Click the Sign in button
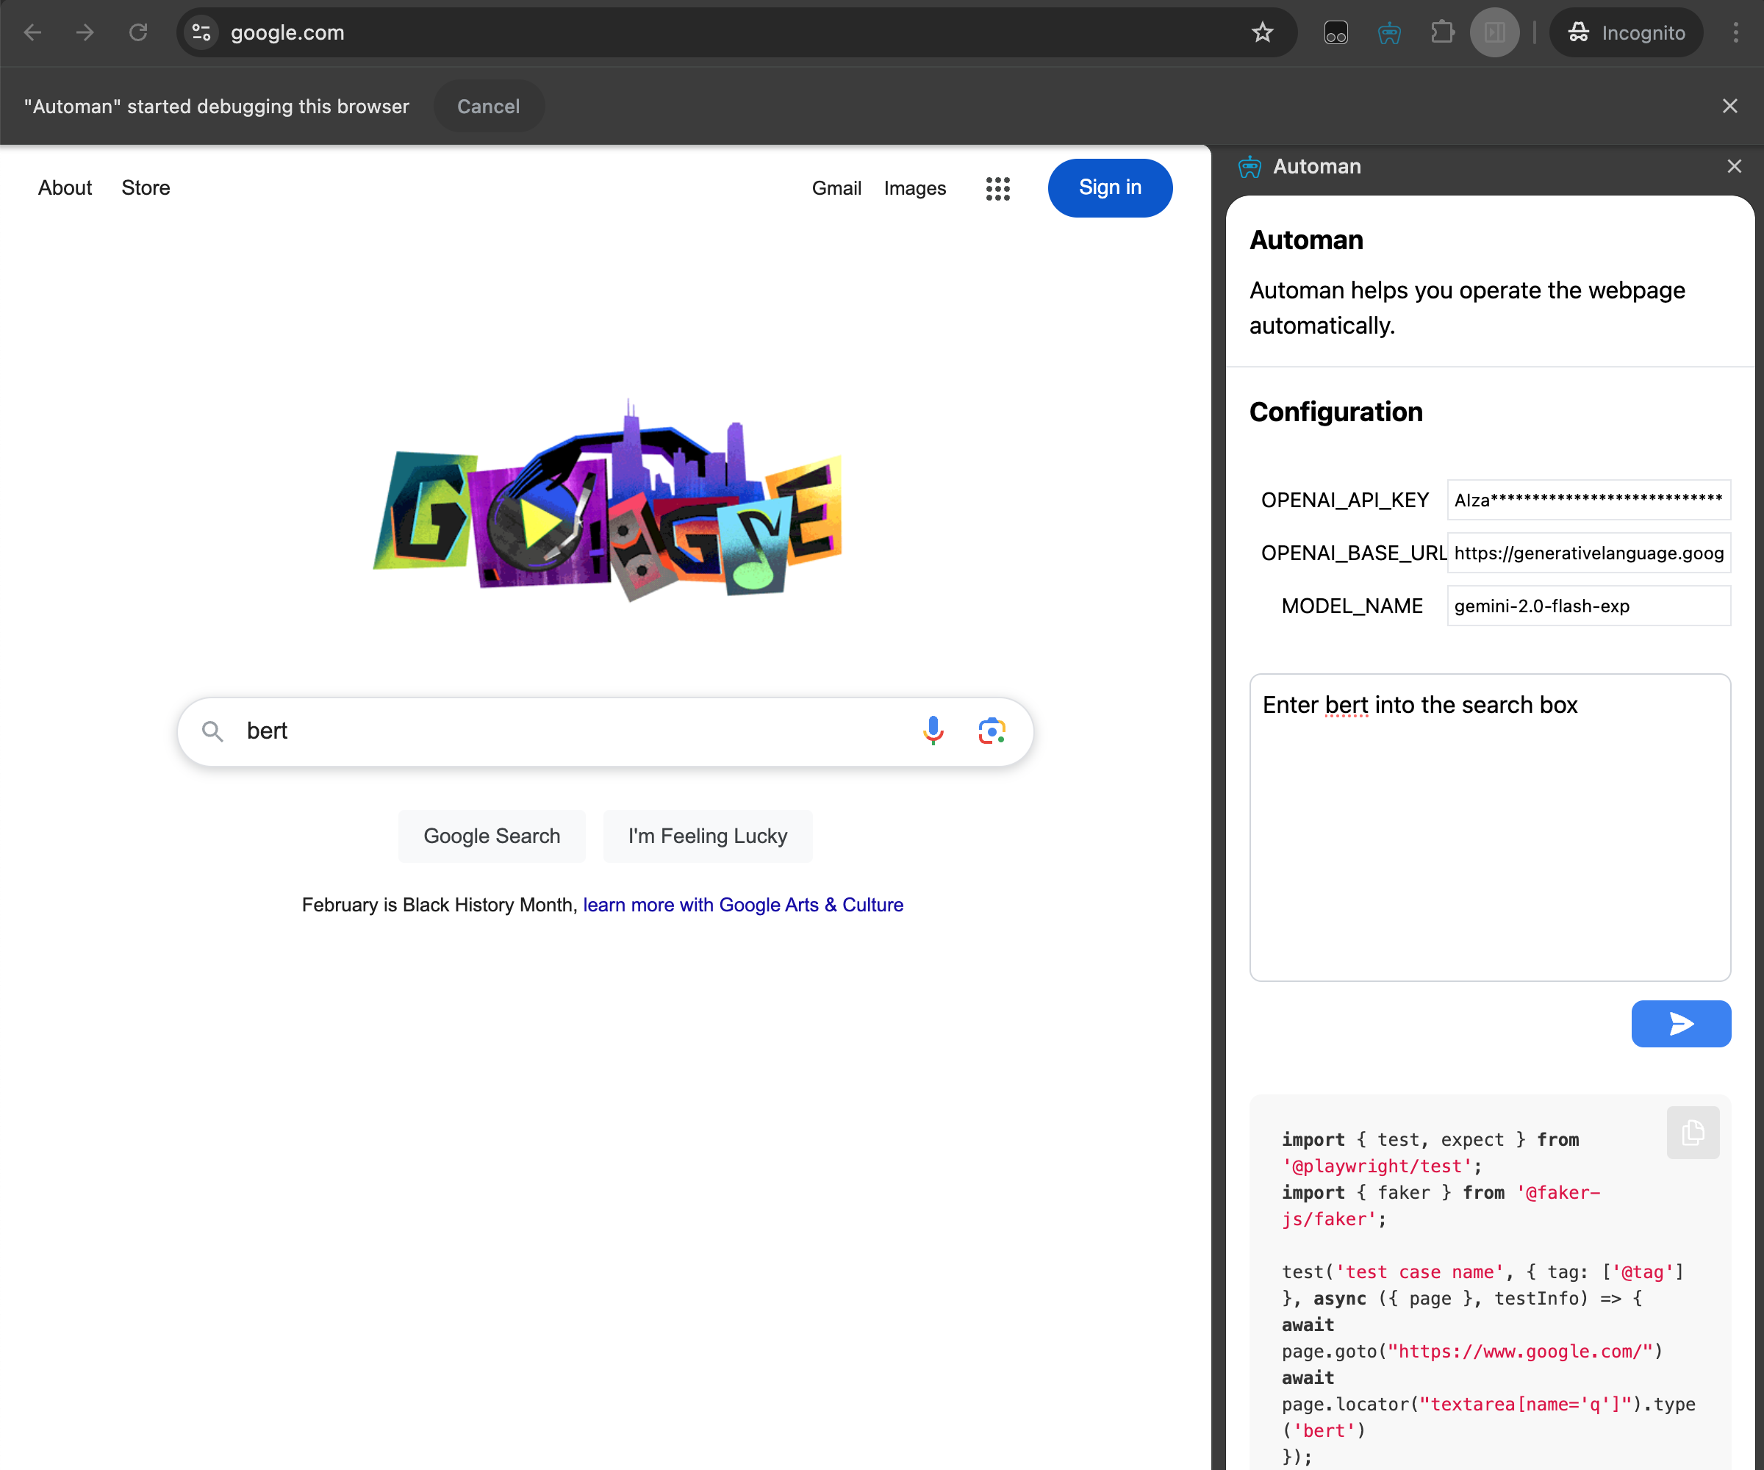Viewport: 1764px width, 1470px height. tap(1110, 188)
